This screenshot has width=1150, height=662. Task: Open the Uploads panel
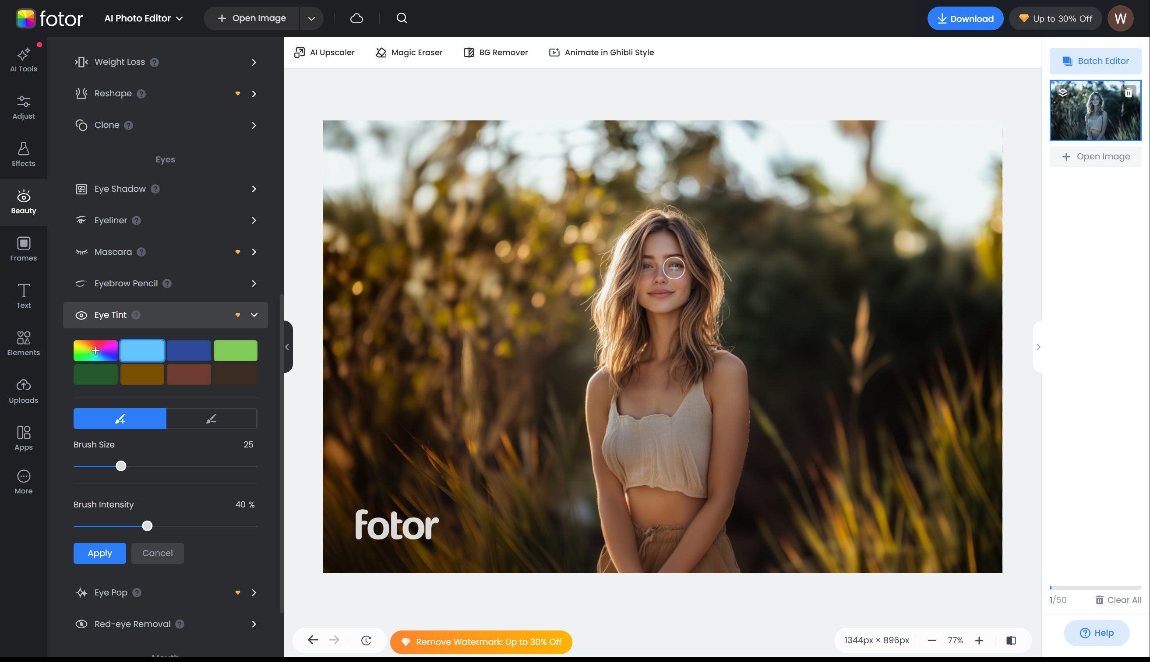click(23, 390)
